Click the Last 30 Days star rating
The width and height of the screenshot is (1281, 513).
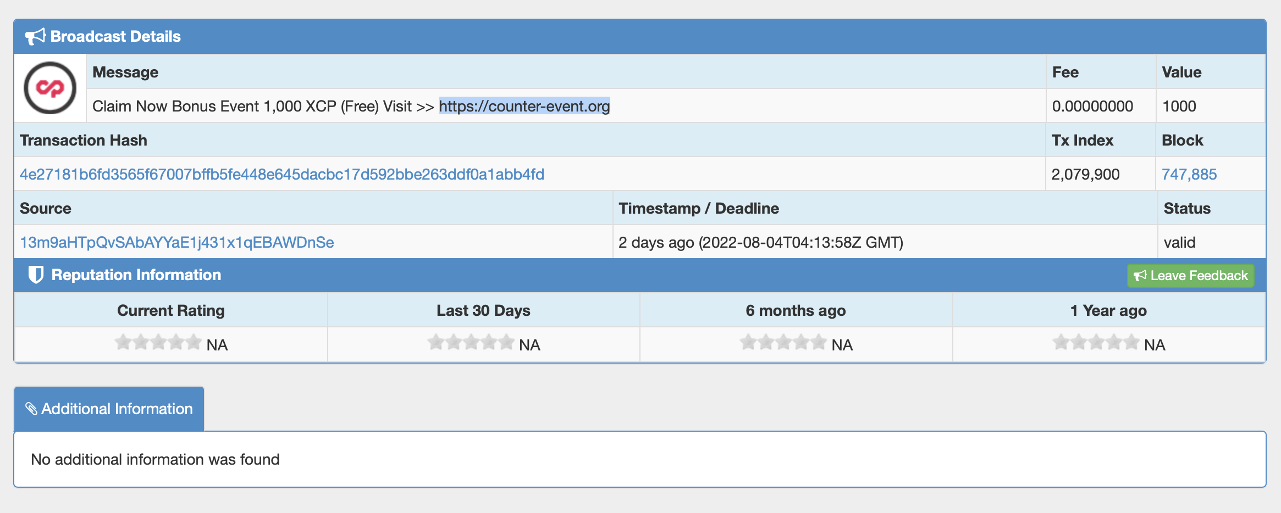point(471,342)
